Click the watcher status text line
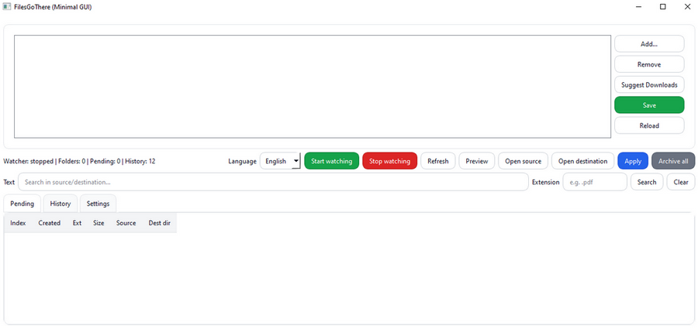698x329 pixels. tap(79, 161)
